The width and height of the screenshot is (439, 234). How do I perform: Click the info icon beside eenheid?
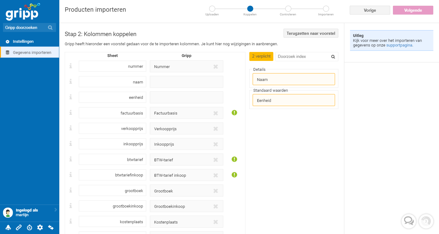(x=71, y=97)
